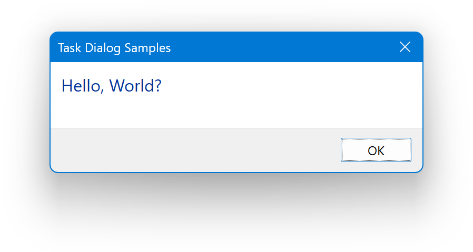Close the Task Dialog Samples window
473x252 pixels.
[405, 47]
